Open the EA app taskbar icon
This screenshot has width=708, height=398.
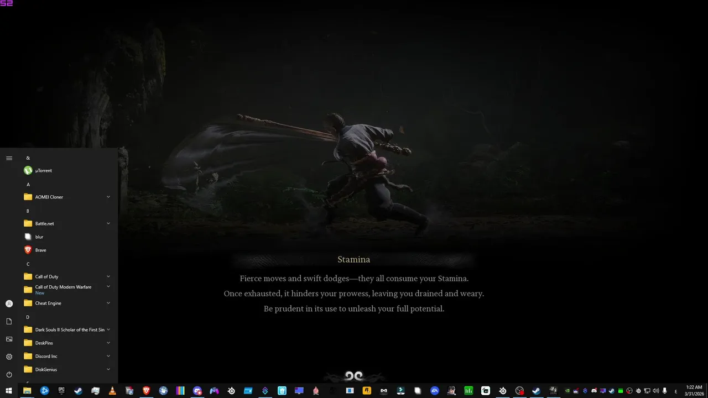[x=435, y=391]
